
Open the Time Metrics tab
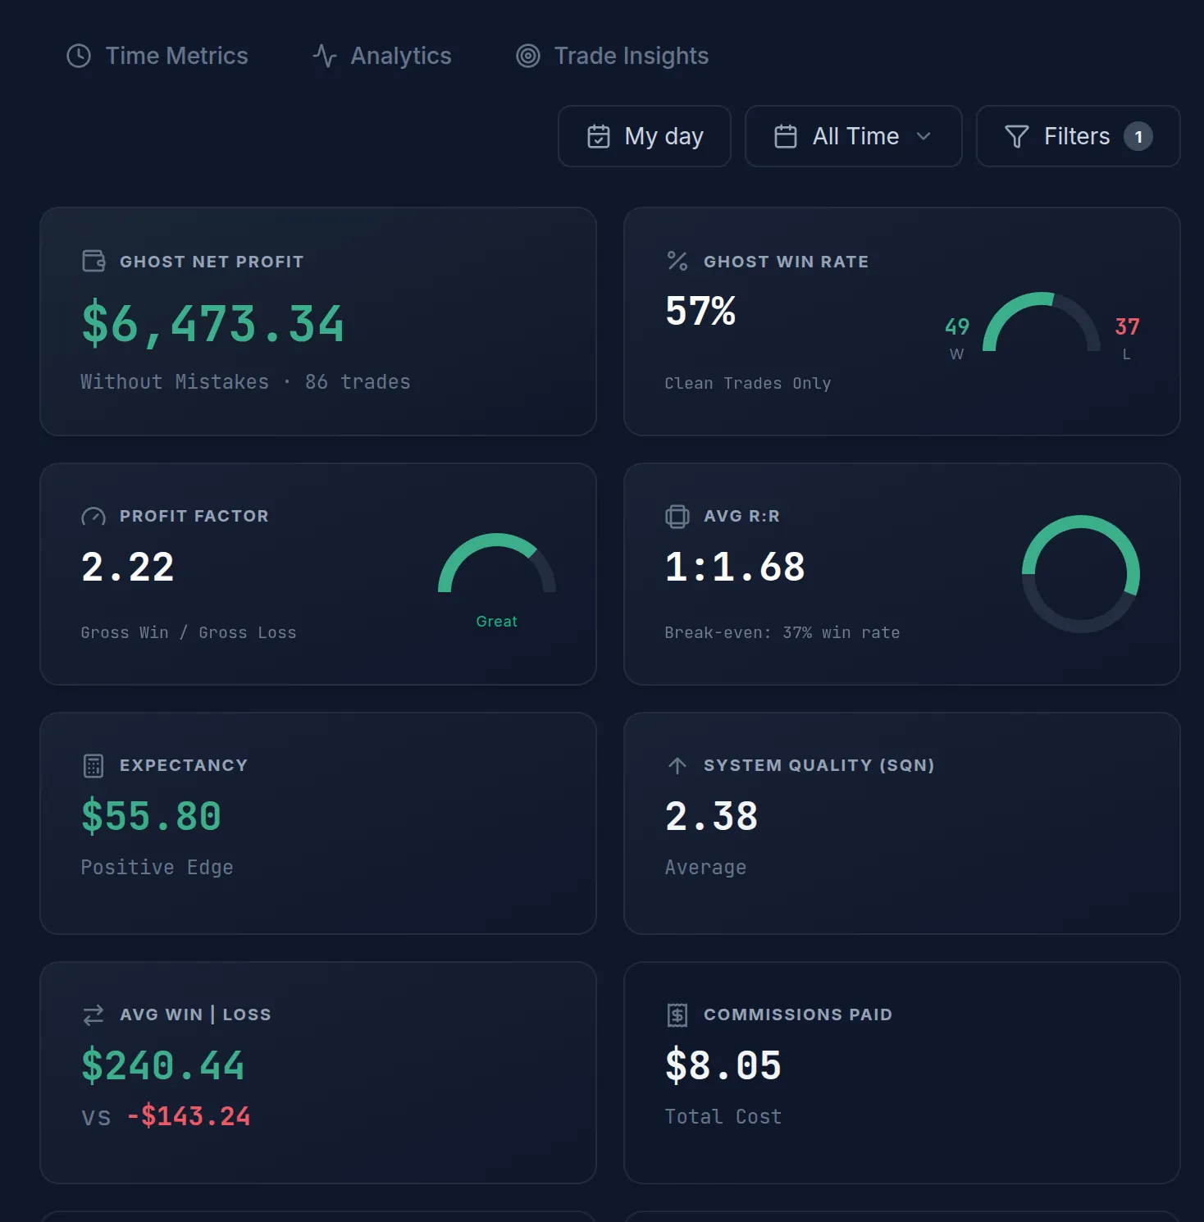click(157, 56)
